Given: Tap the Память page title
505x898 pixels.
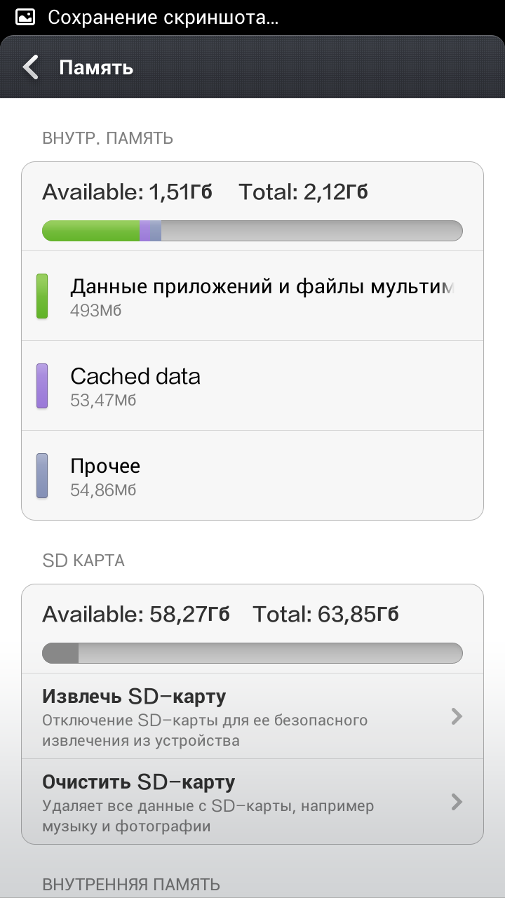Looking at the screenshot, I should coord(96,67).
